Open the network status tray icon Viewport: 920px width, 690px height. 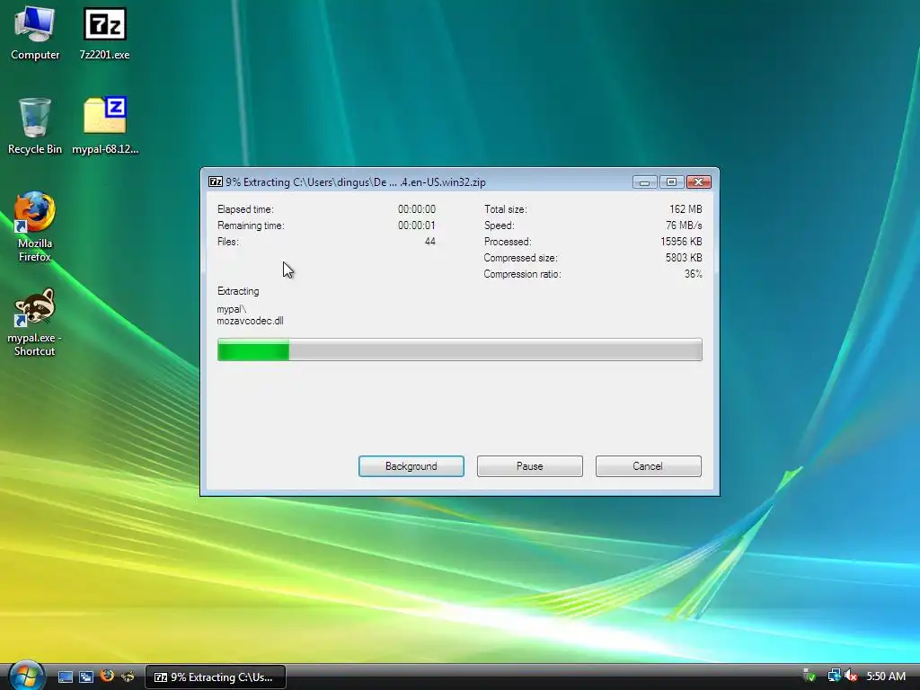[x=834, y=676]
